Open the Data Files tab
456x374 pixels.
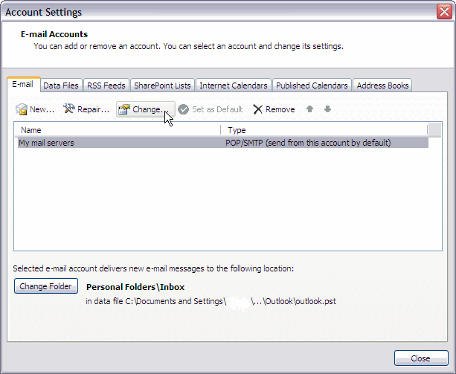point(61,86)
